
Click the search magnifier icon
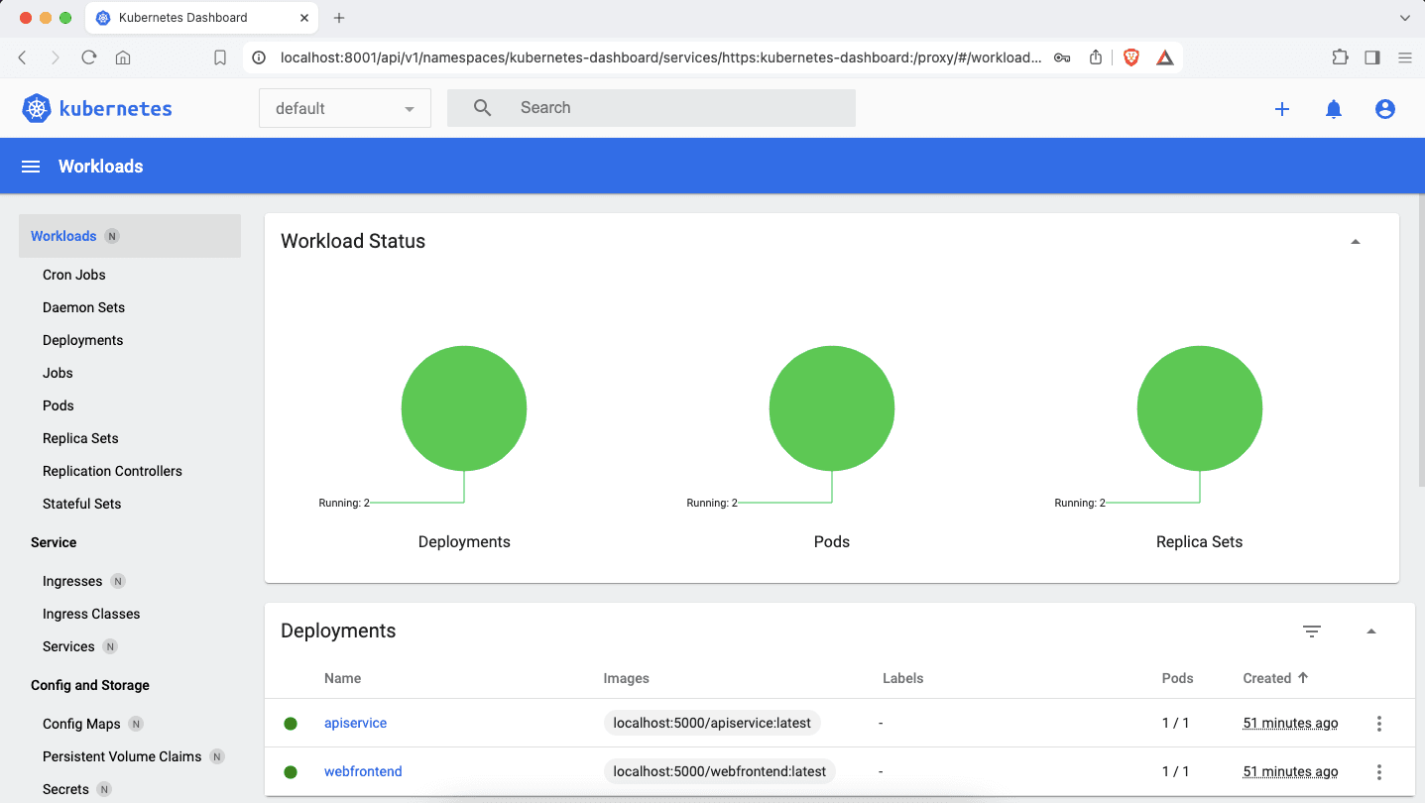(x=483, y=108)
